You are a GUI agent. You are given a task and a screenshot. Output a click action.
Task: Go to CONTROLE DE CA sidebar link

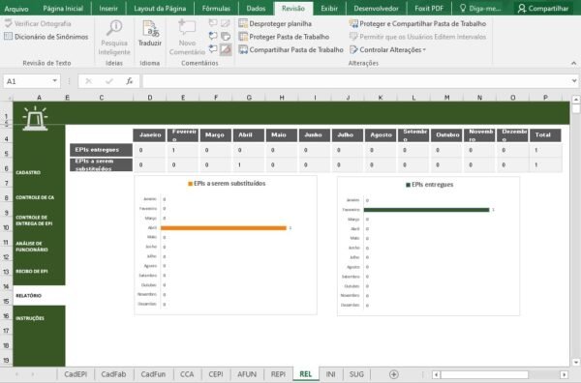pos(35,197)
